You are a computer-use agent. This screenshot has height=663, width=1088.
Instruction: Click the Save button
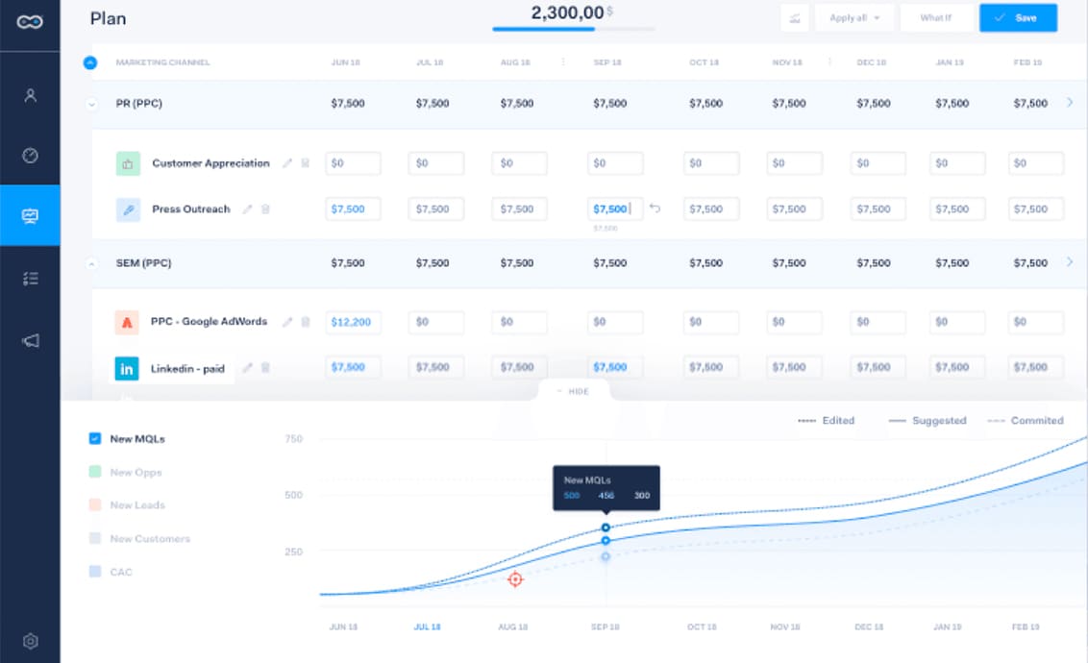point(1018,18)
